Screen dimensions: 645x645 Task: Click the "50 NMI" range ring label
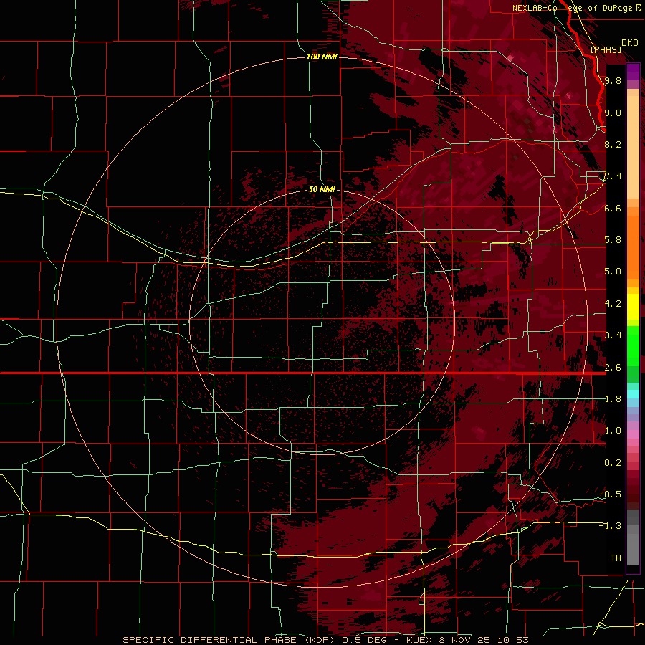pyautogui.click(x=322, y=189)
